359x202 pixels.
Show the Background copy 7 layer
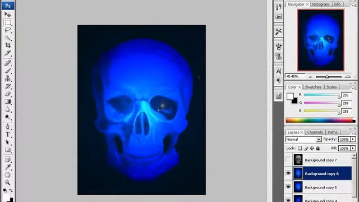click(x=288, y=160)
